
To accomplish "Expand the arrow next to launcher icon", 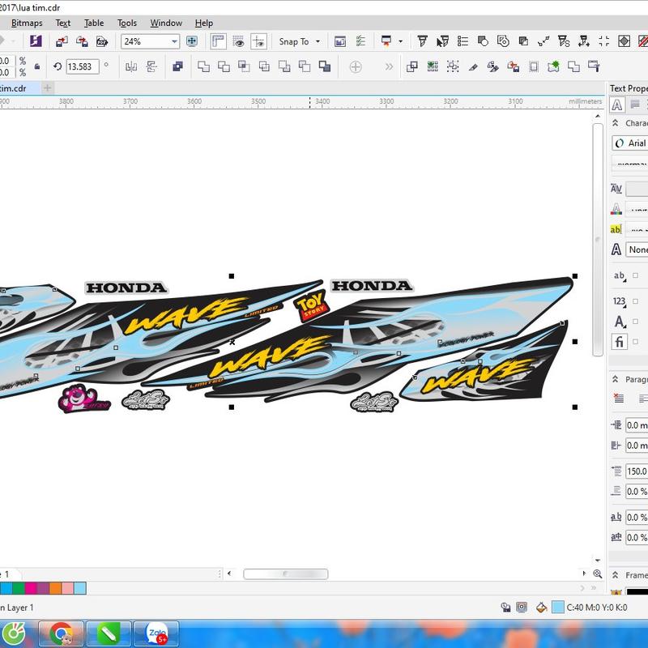I will [400, 41].
